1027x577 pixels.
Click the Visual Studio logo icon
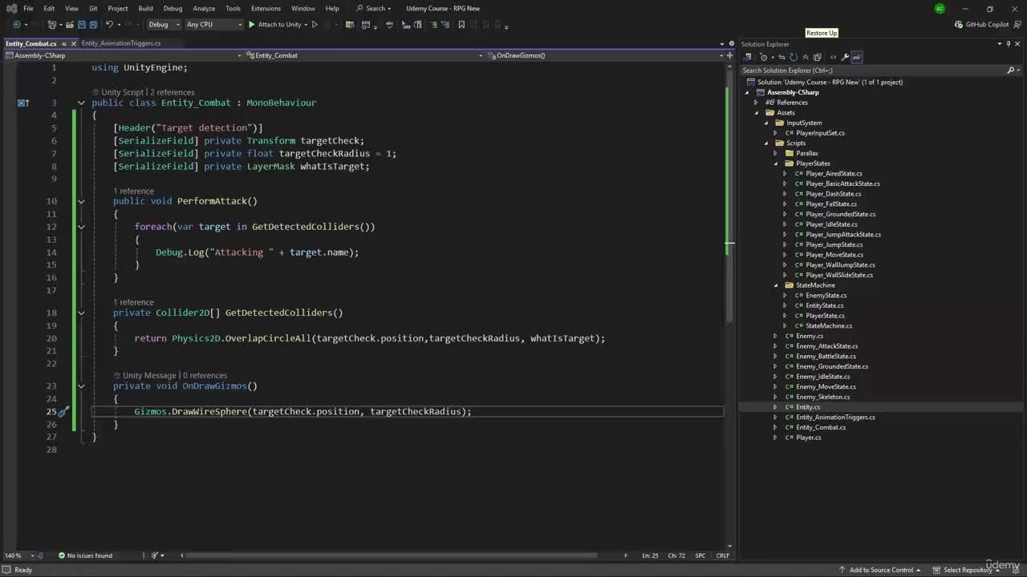point(11,9)
